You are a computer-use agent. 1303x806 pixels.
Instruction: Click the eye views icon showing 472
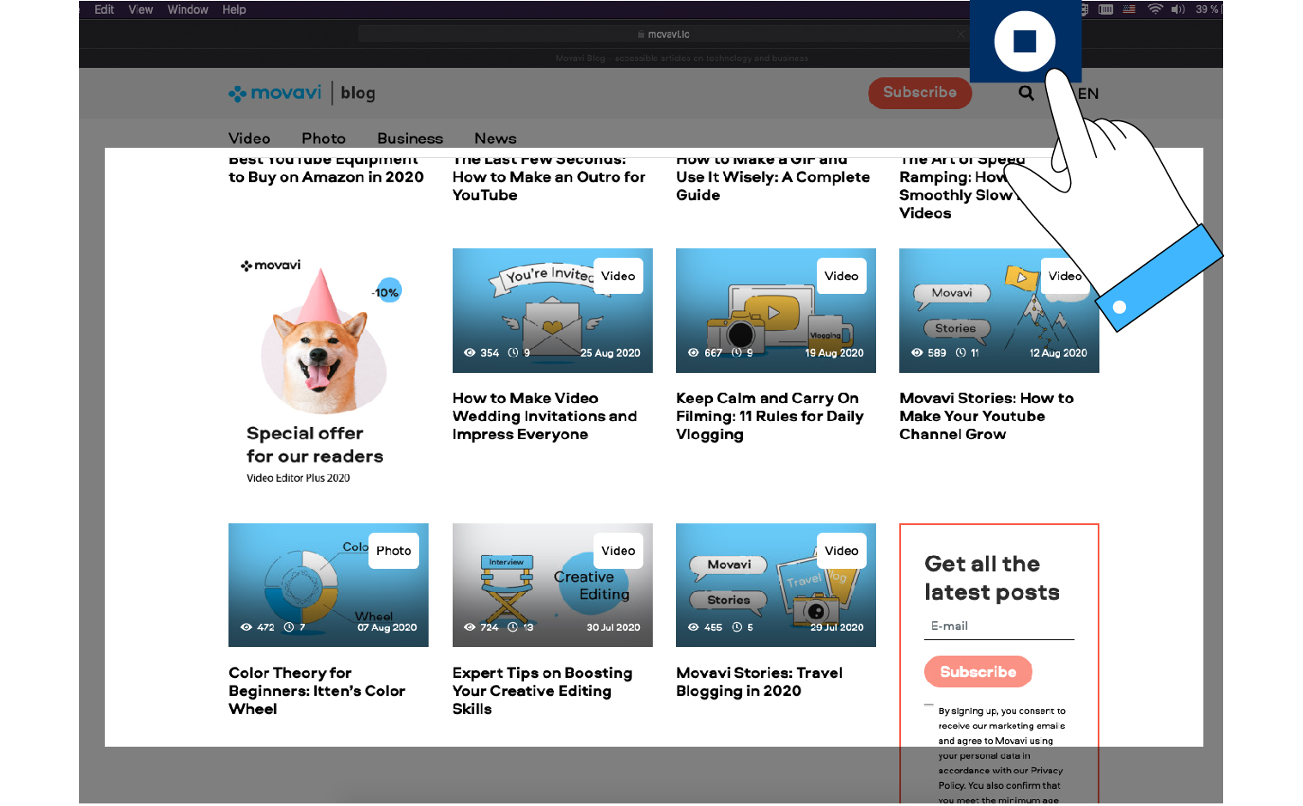247,627
